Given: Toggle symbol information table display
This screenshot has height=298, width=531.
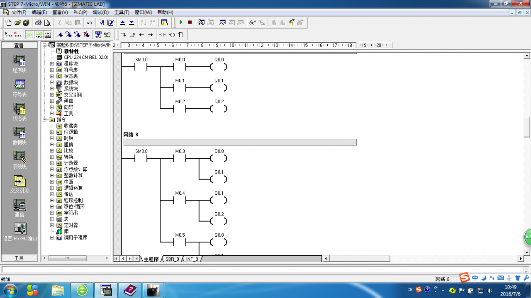Looking at the screenshot, I should (x=48, y=34).
